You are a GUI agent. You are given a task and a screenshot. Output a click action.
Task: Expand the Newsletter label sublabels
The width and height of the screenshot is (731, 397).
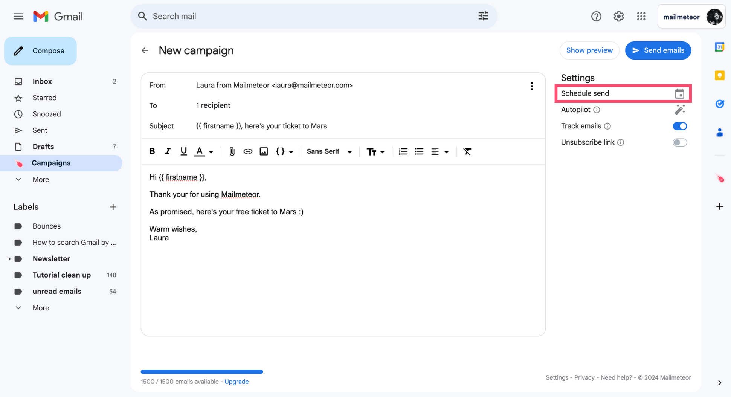coord(9,259)
